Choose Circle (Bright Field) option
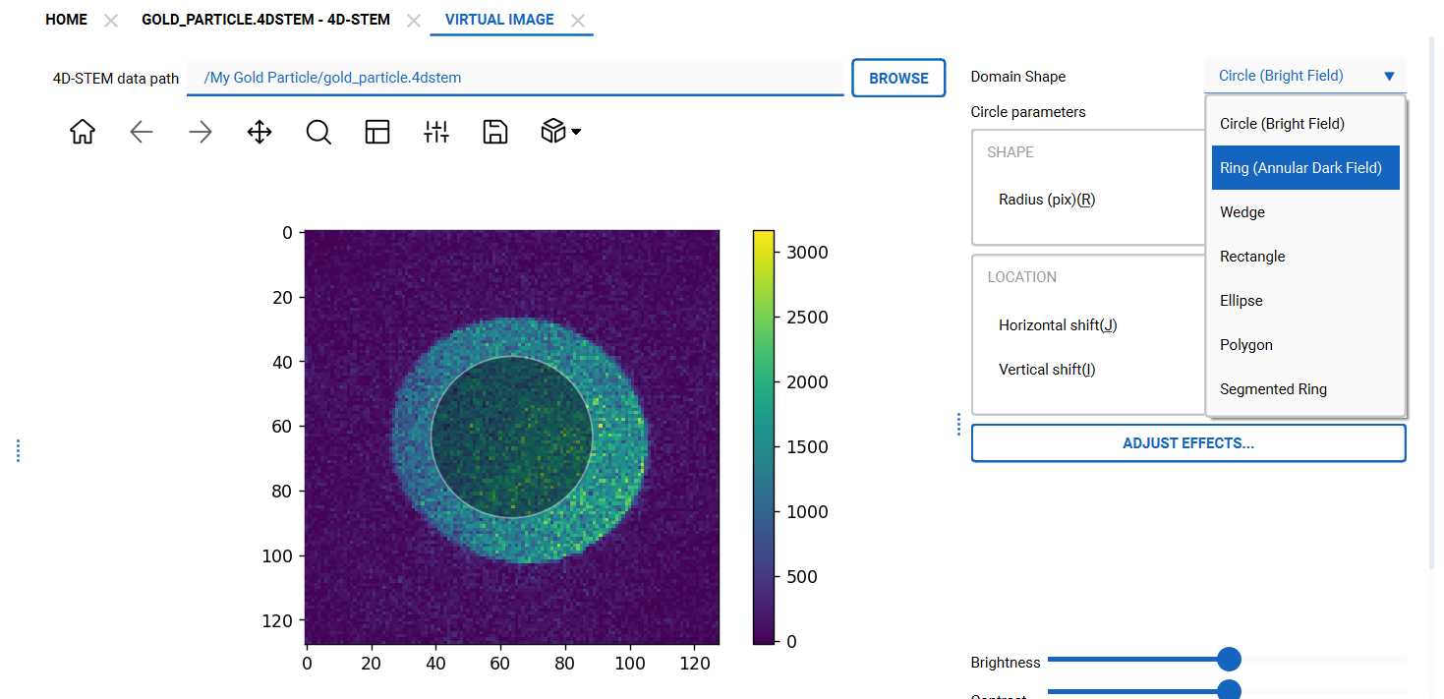Screen dimensions: 1444x699 (1305, 124)
